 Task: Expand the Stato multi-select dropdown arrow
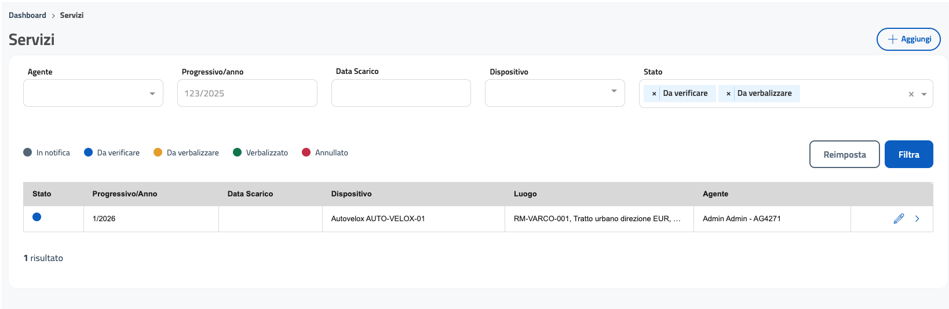[924, 94]
